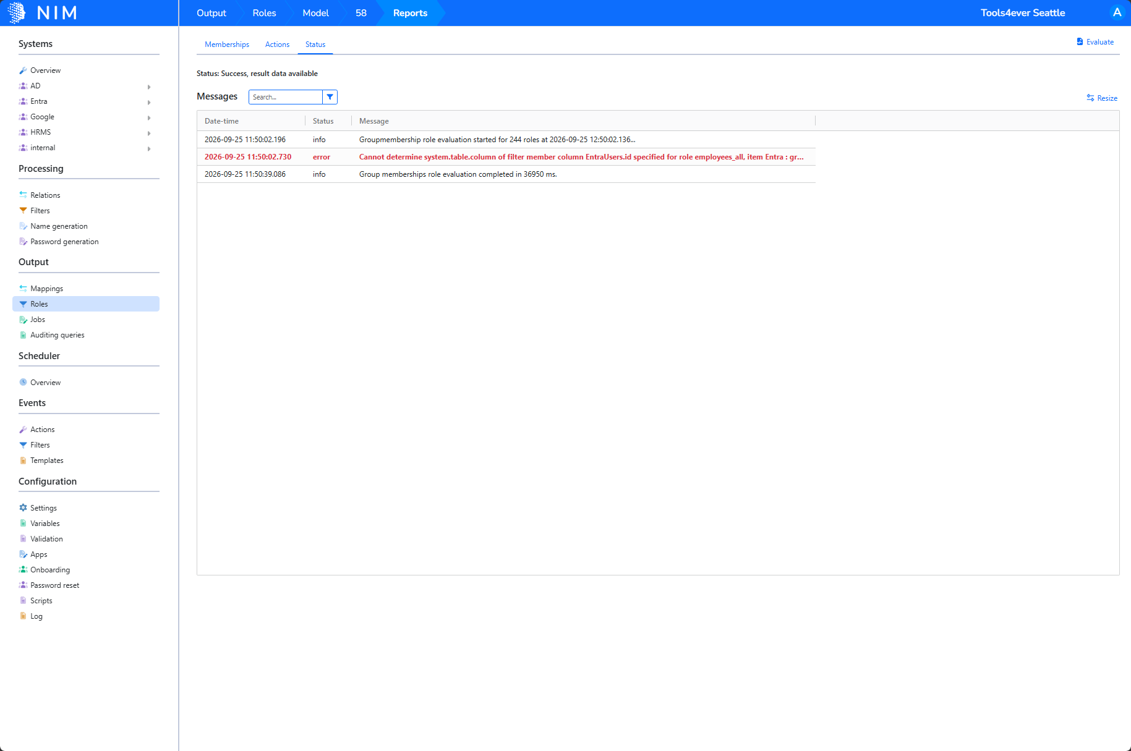The image size is (1131, 751).
Task: Click the Resize arrows icon
Action: tap(1090, 98)
